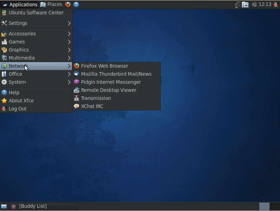This screenshot has width=280, height=211.
Task: Open the Applications menu button in the panel
Action: 19,5
